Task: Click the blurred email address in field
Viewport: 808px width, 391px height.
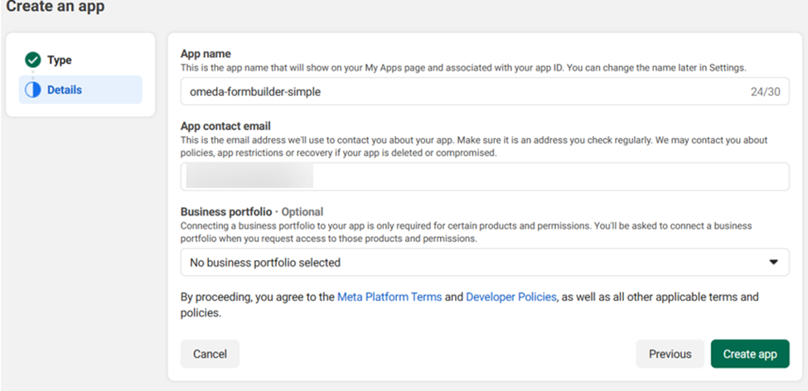Action: tap(249, 176)
